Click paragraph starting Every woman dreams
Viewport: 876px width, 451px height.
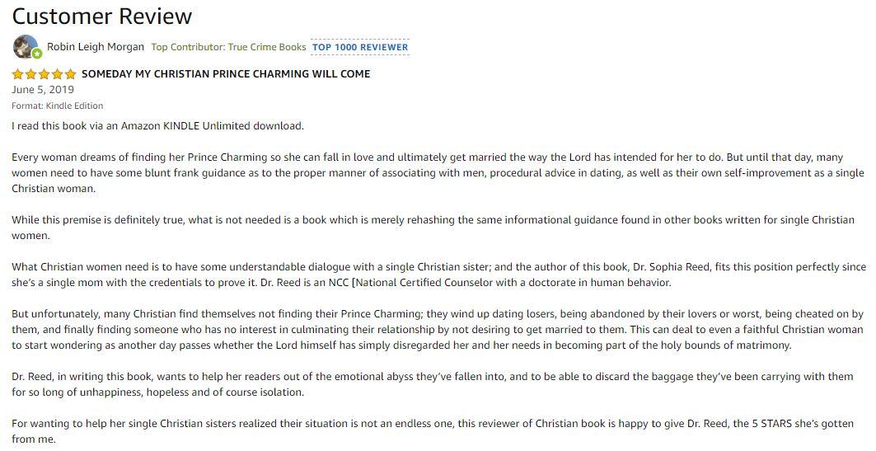pos(437,172)
